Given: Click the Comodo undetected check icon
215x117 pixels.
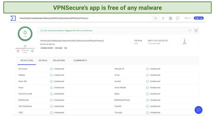Looking at the screenshot, I should point(148,113).
